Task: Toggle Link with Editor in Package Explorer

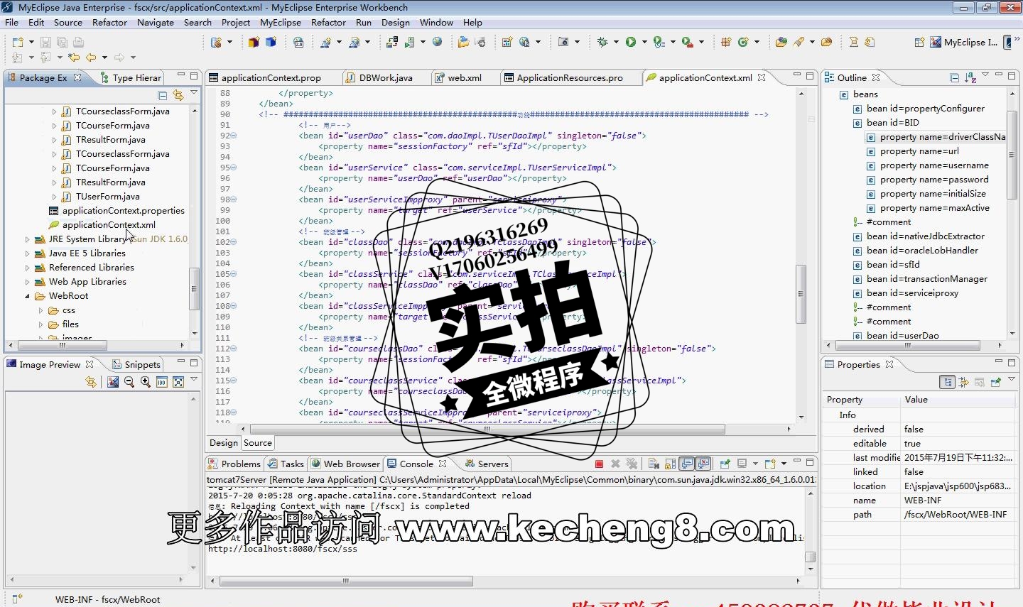Action: (178, 95)
